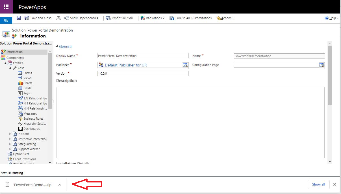
Task: Open Business Rules under Case
Action: click(x=33, y=119)
